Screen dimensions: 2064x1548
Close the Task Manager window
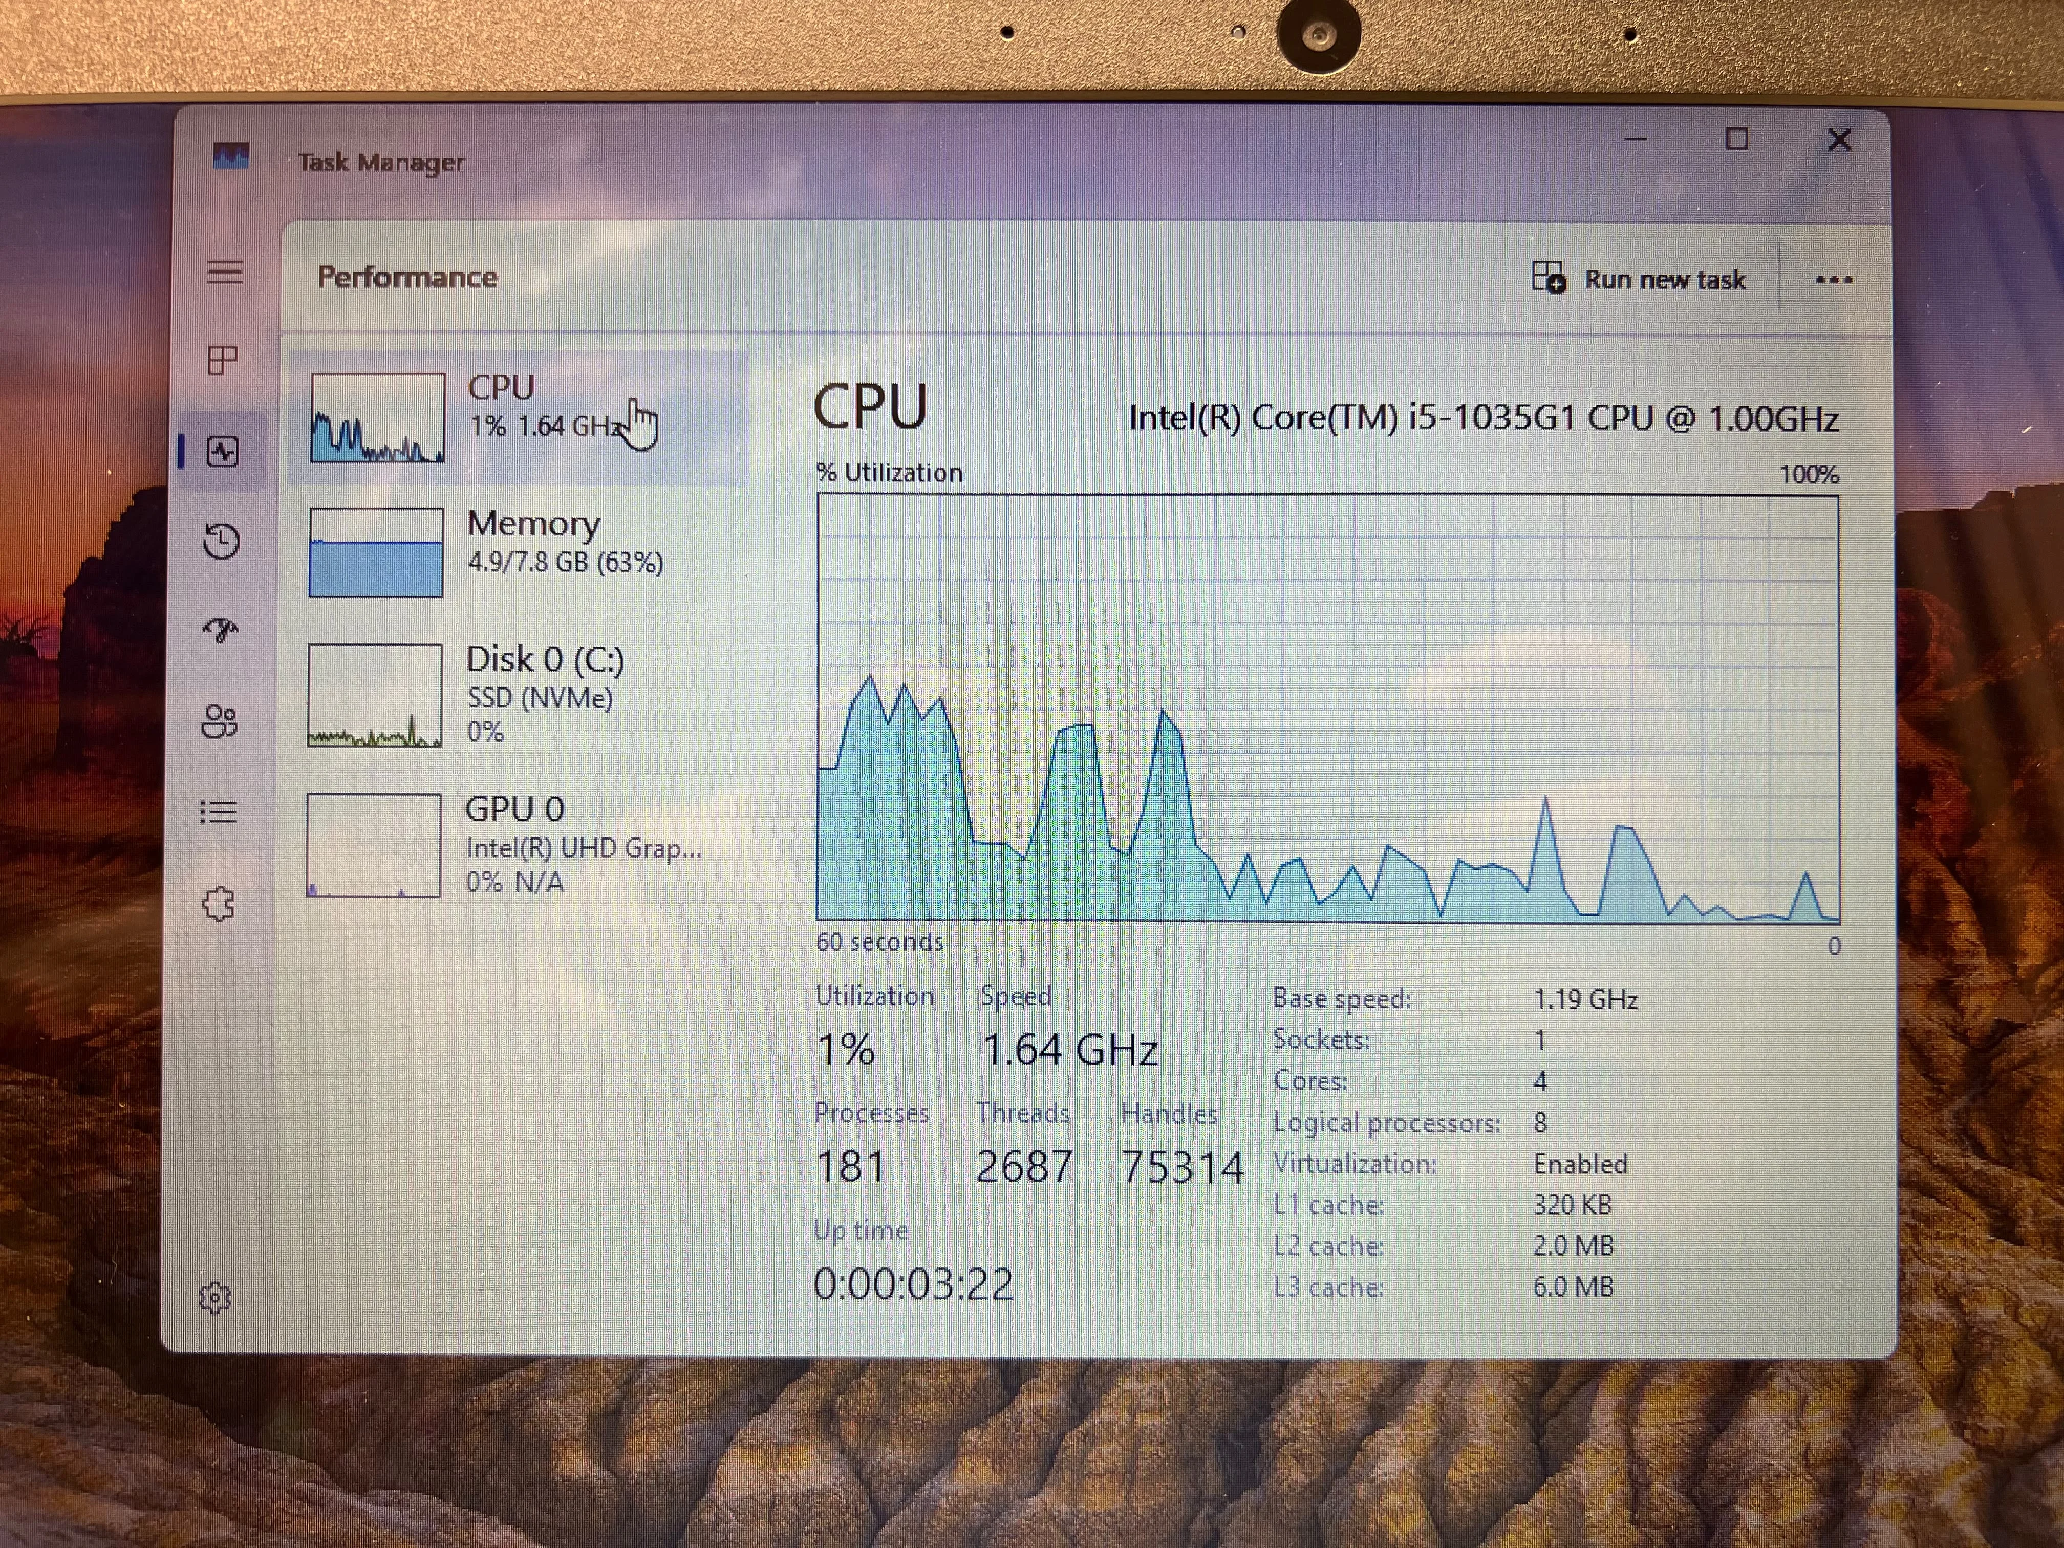pyautogui.click(x=1839, y=140)
